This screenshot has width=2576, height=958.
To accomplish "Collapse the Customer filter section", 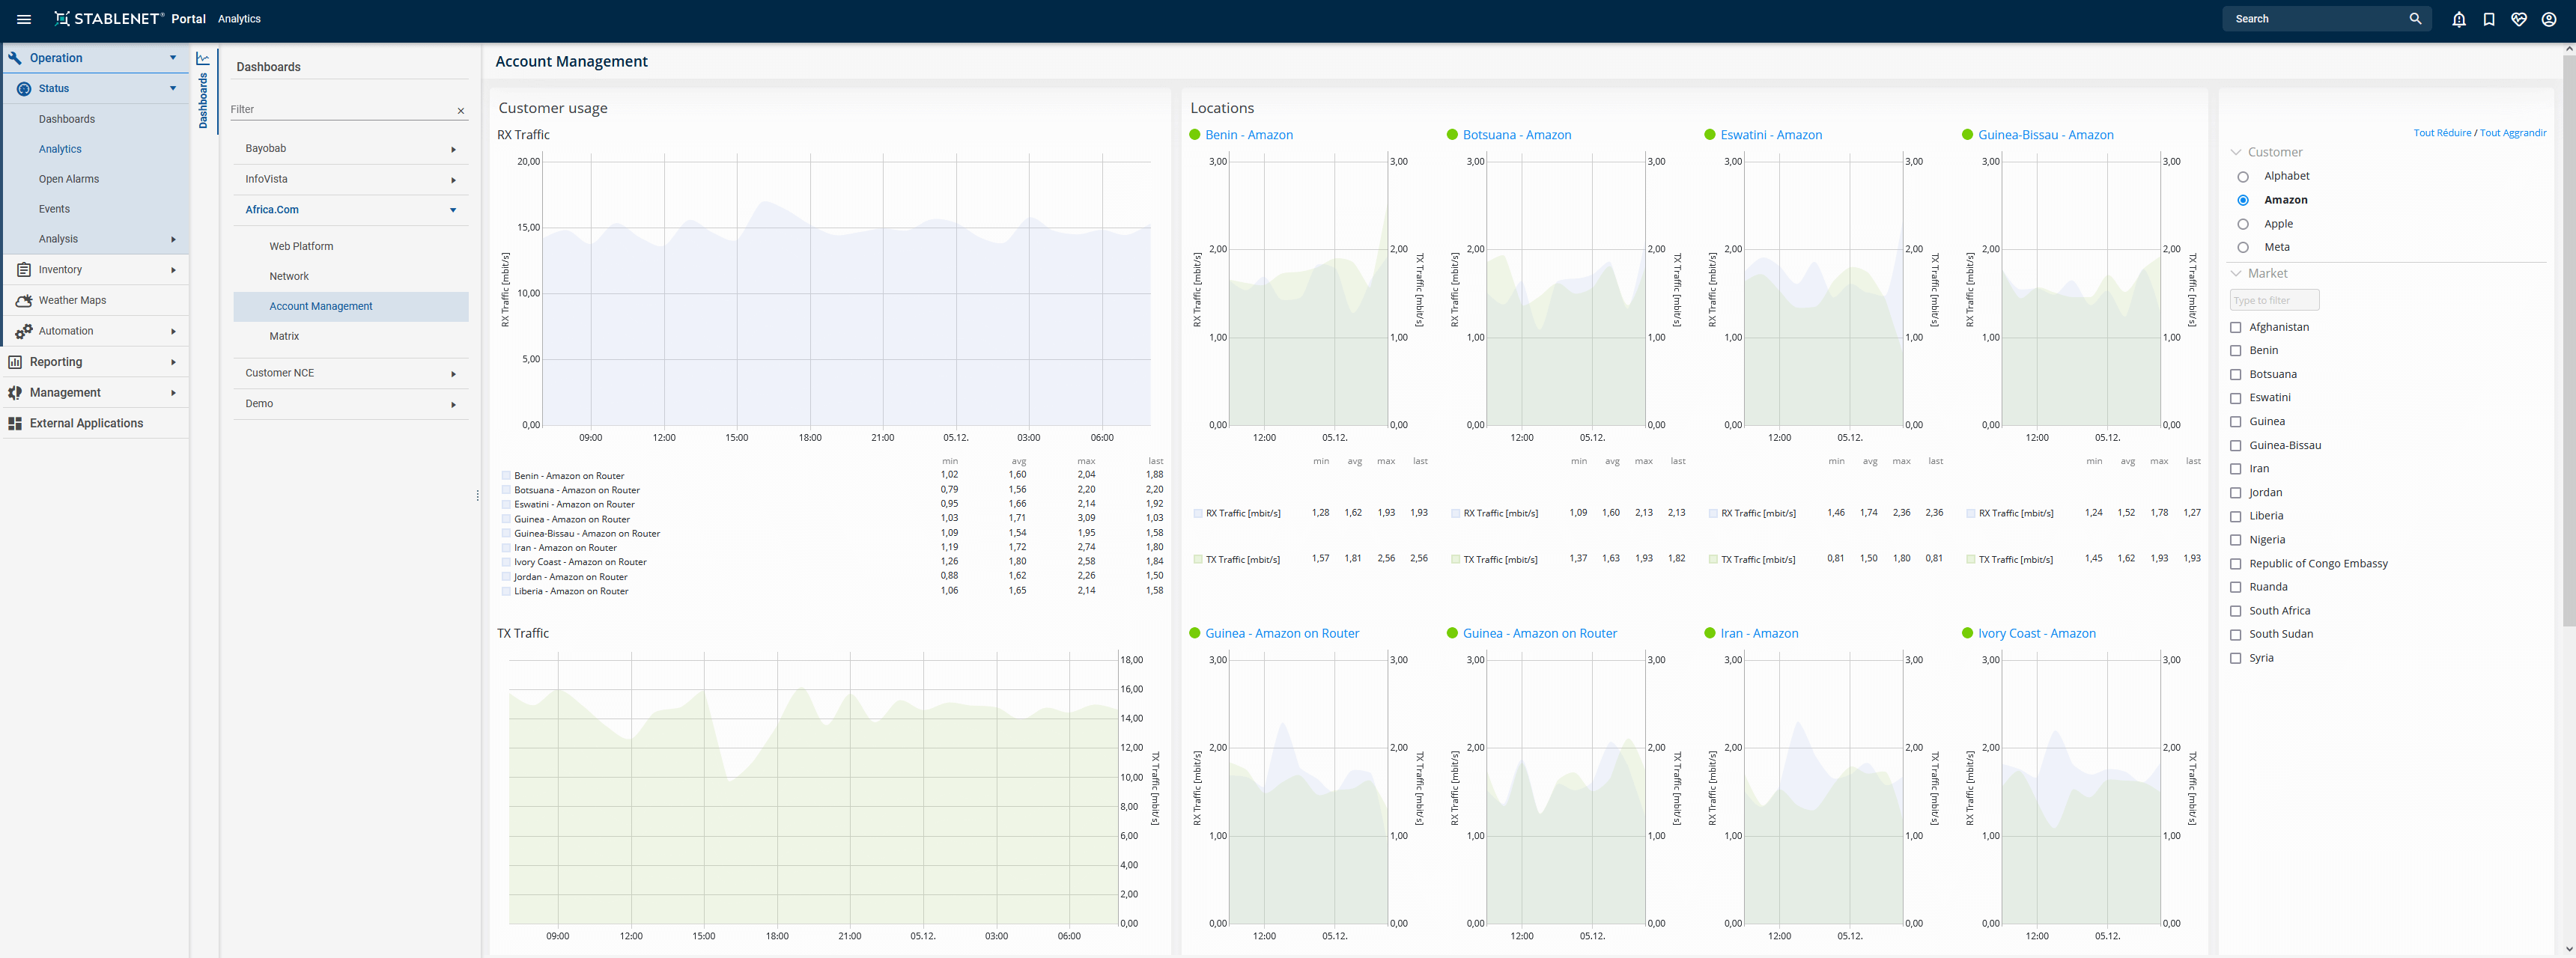I will (x=2236, y=153).
